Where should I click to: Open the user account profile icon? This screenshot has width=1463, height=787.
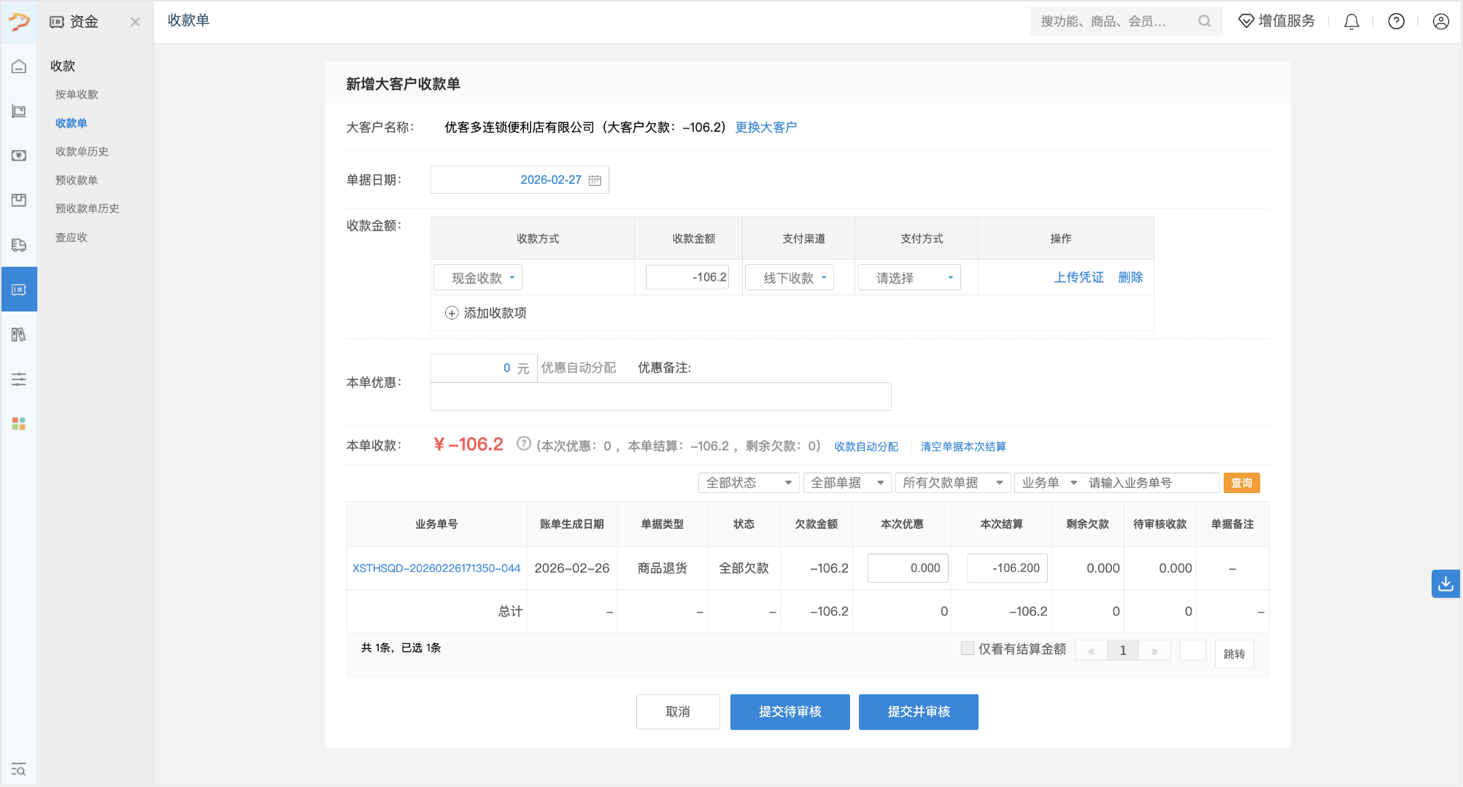point(1440,22)
